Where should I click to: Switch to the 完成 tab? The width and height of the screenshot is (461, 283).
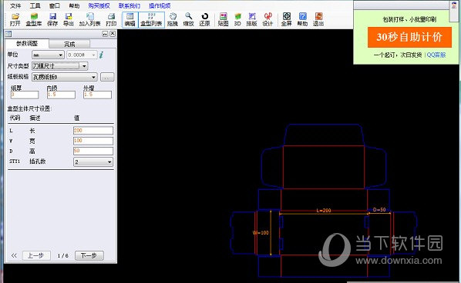click(69, 44)
